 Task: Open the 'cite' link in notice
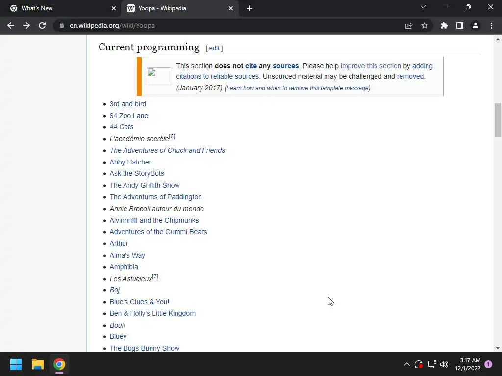click(x=251, y=66)
